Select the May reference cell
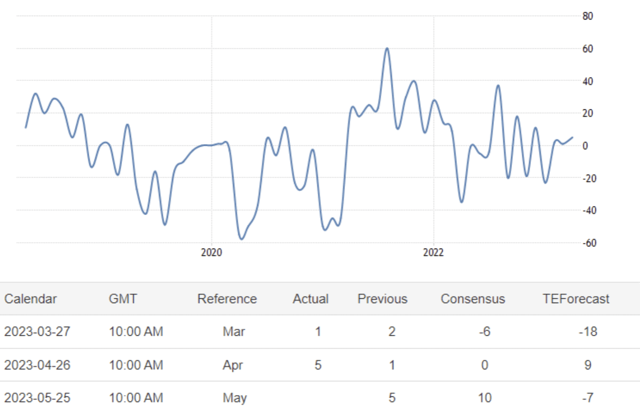The image size is (640, 412). coord(235,398)
